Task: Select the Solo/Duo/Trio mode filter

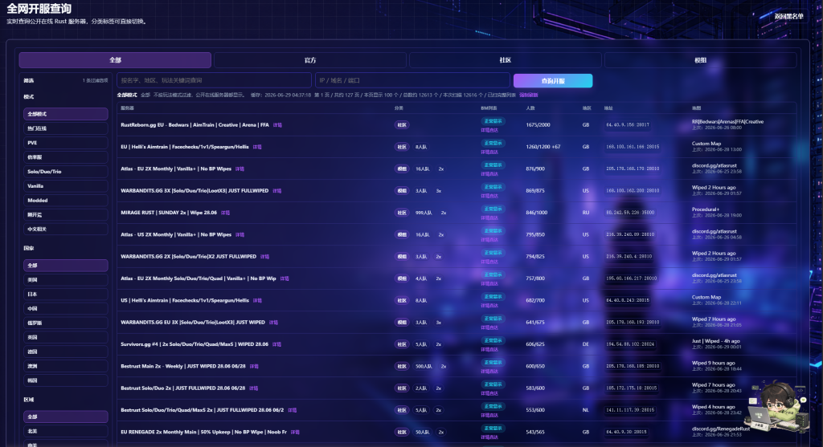Action: [x=66, y=172]
